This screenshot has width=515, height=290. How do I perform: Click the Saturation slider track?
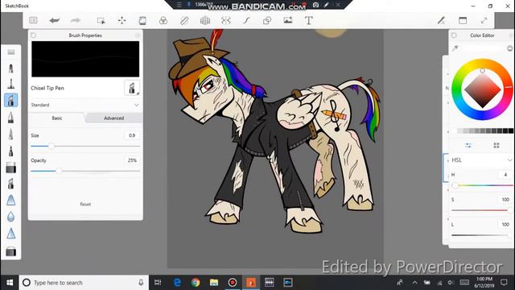click(x=482, y=210)
